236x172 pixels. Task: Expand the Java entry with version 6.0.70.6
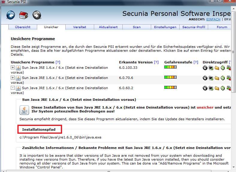click(13, 78)
